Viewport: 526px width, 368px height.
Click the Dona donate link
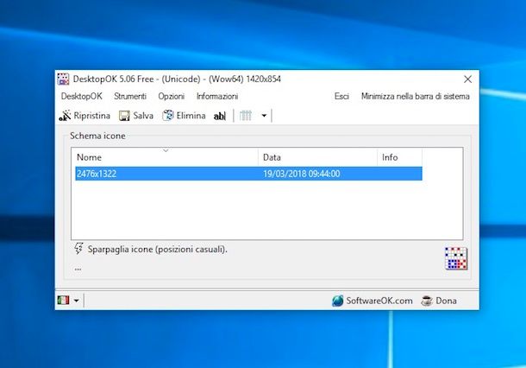pos(446,301)
